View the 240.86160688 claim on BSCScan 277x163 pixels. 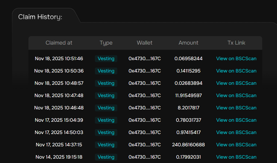pos(236,145)
